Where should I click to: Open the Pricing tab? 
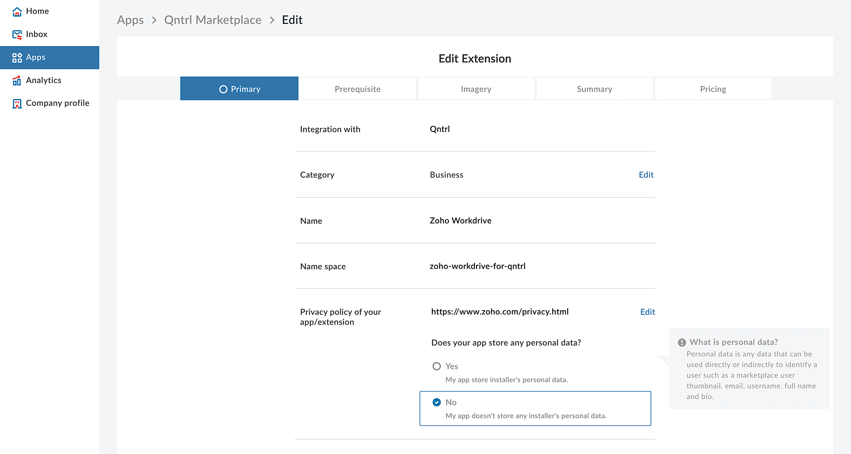point(713,89)
